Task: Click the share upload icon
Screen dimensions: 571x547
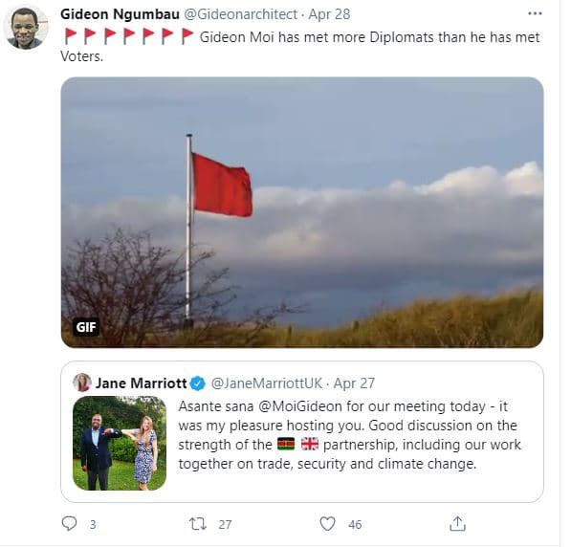Action: click(x=457, y=524)
